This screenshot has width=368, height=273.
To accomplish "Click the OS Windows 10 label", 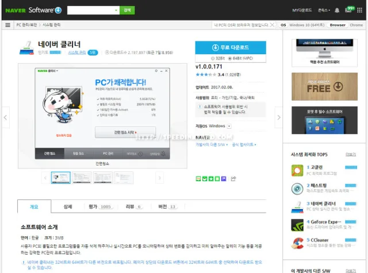I will tap(302, 25).
